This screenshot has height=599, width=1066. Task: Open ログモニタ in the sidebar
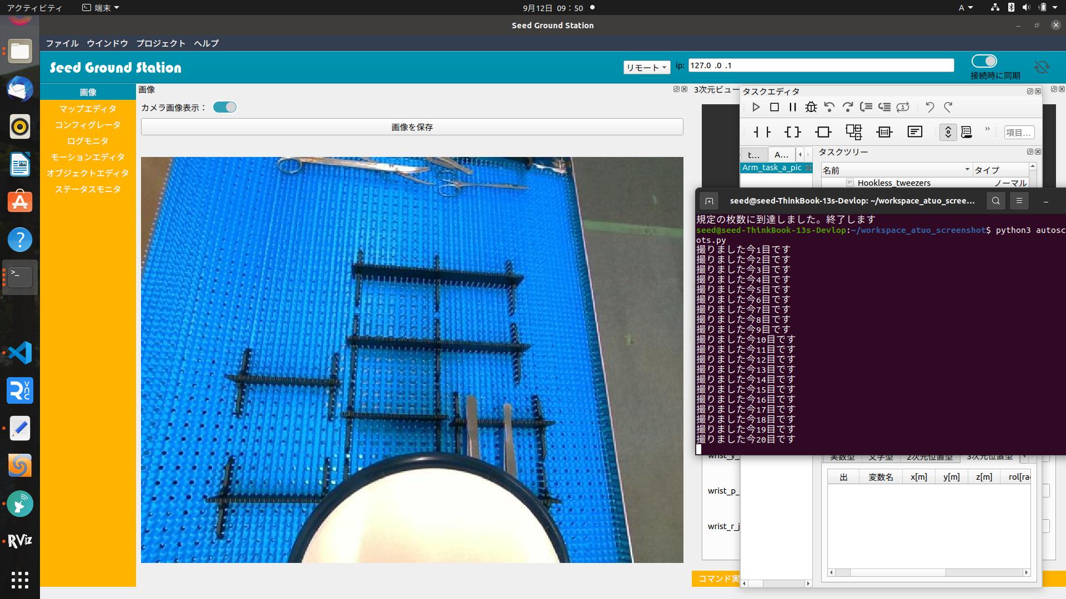pyautogui.click(x=88, y=141)
